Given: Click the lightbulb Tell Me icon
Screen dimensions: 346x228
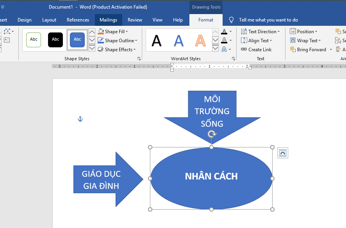Looking at the screenshot, I should pyautogui.click(x=231, y=20).
